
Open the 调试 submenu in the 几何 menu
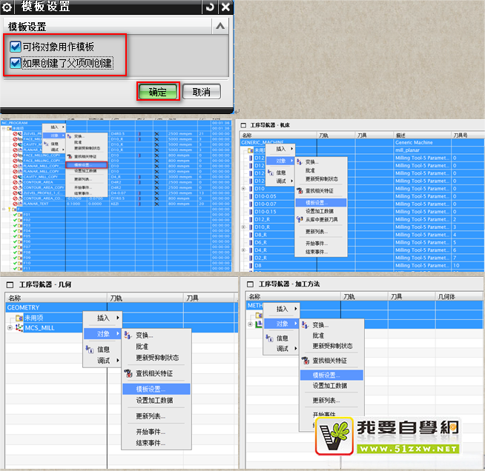[x=107, y=360]
